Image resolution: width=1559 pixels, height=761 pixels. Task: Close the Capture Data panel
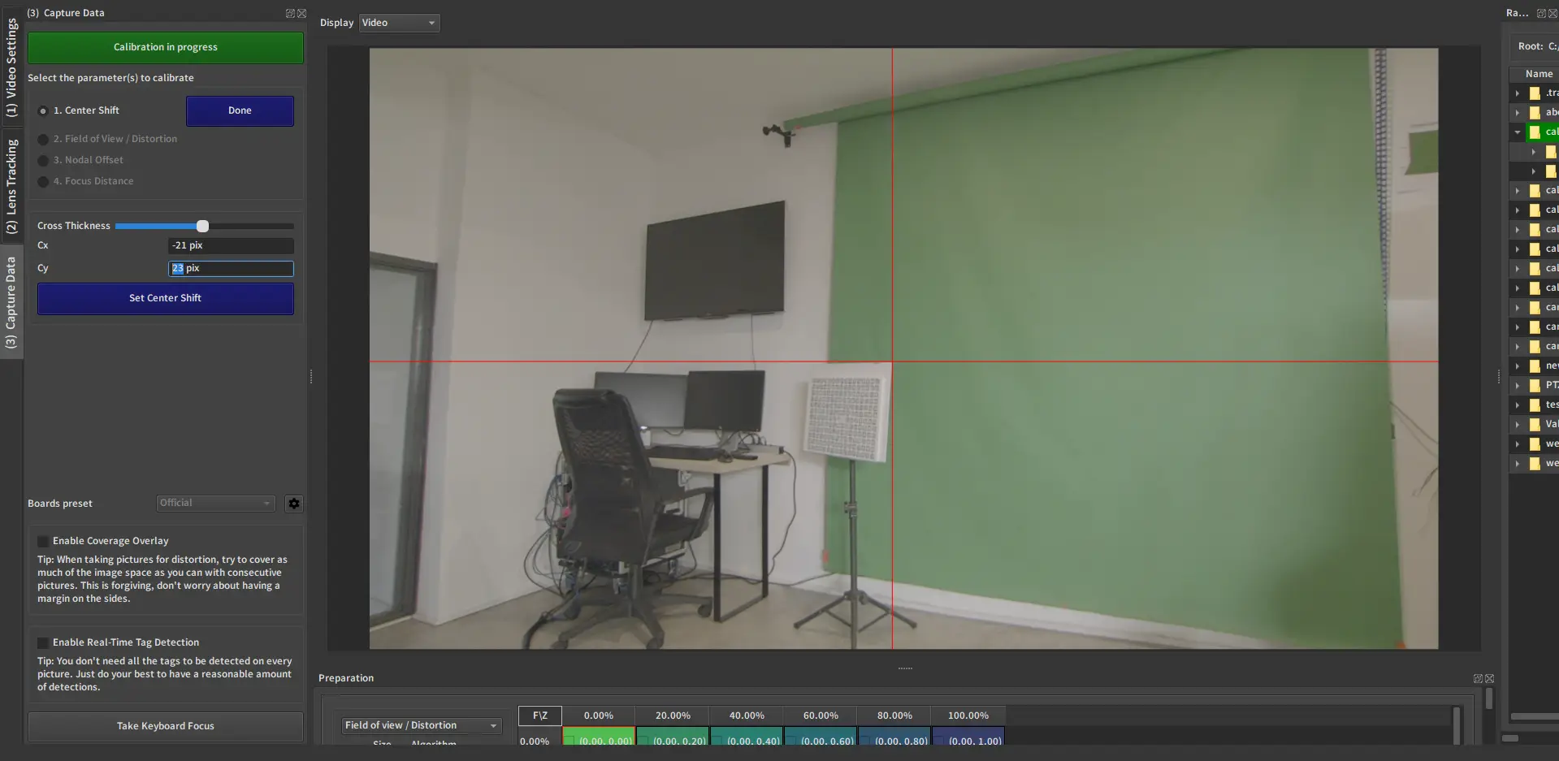pos(302,14)
